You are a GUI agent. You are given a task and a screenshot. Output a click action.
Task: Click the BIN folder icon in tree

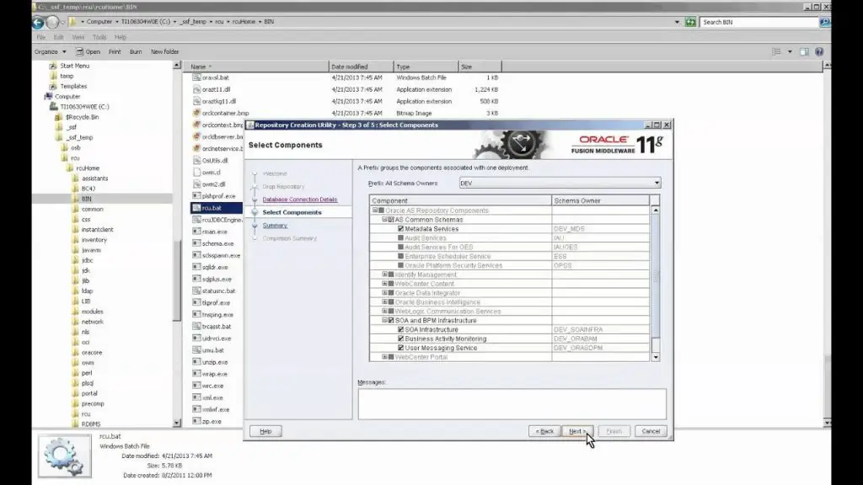(x=75, y=199)
